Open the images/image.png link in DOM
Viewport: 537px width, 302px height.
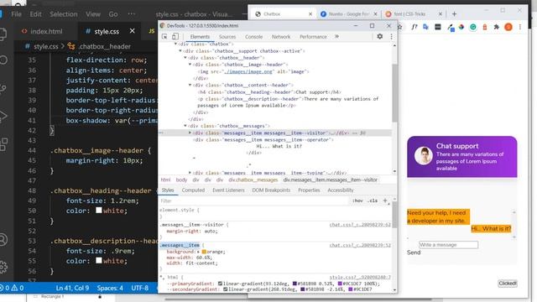click(249, 71)
